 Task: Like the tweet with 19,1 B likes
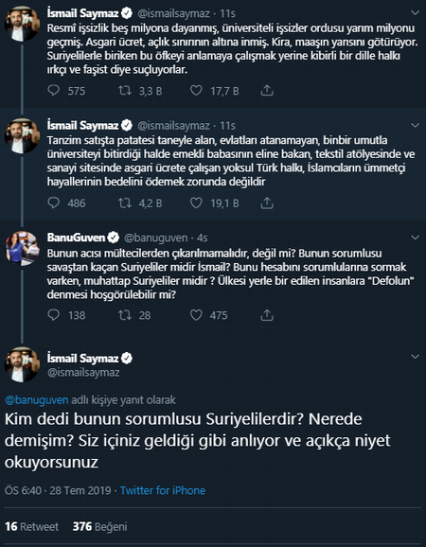coord(196,203)
